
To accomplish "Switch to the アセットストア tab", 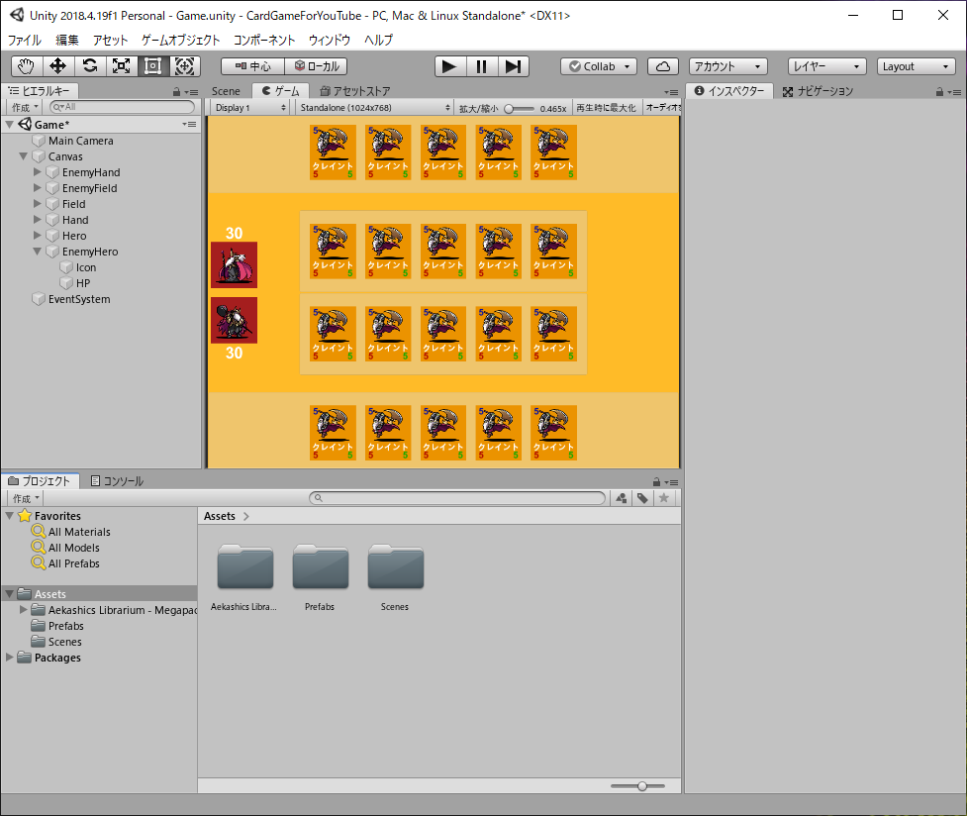I will tap(355, 91).
